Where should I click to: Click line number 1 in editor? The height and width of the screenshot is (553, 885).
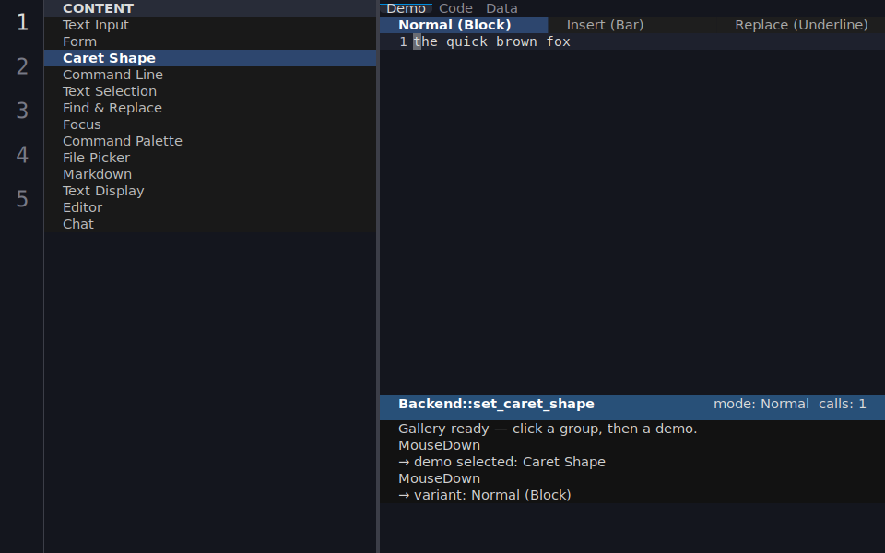click(403, 41)
